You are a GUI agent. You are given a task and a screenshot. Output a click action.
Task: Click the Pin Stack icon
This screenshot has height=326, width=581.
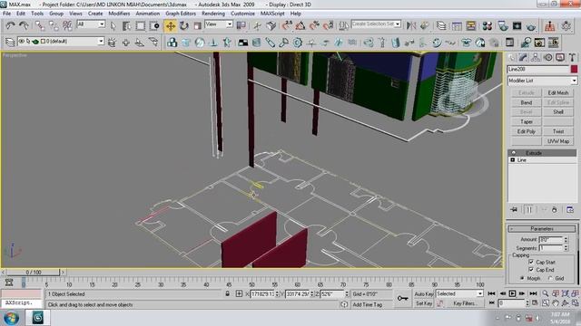pyautogui.click(x=514, y=209)
